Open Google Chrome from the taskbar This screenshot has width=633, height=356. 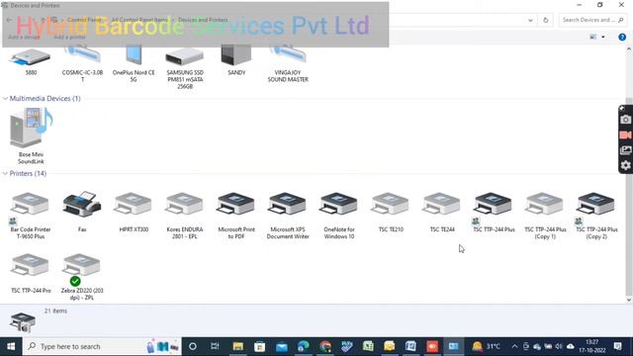pyautogui.click(x=325, y=346)
